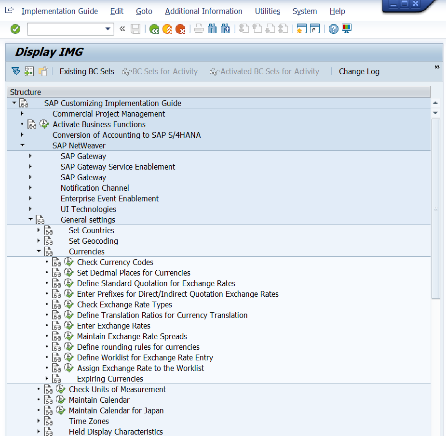This screenshot has width=446, height=436.
Task: Click the execute clock icon for Enter Exchange Rates
Action: coord(69,326)
